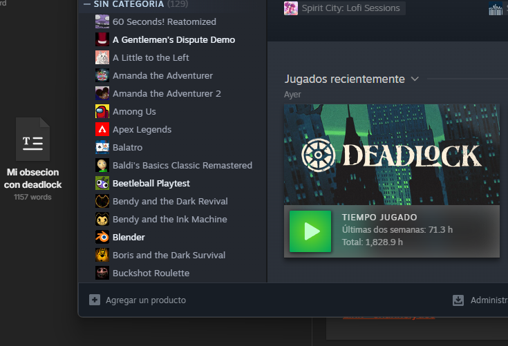Viewport: 508px width, 346px height.
Task: Open Spirit City: Lofi Sessions title
Action: tap(350, 8)
